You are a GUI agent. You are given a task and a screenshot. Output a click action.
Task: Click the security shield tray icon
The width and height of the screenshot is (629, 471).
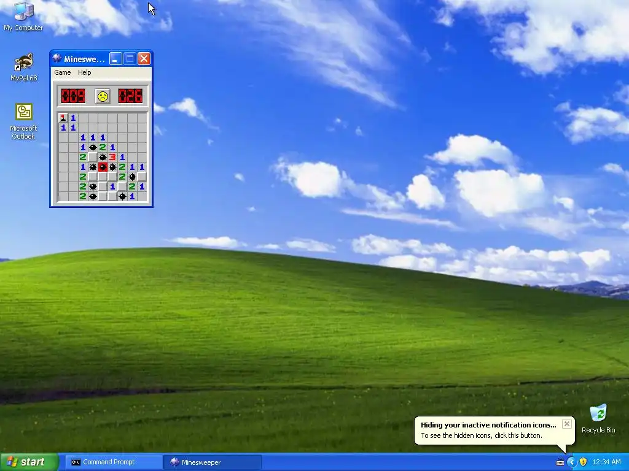tap(584, 462)
